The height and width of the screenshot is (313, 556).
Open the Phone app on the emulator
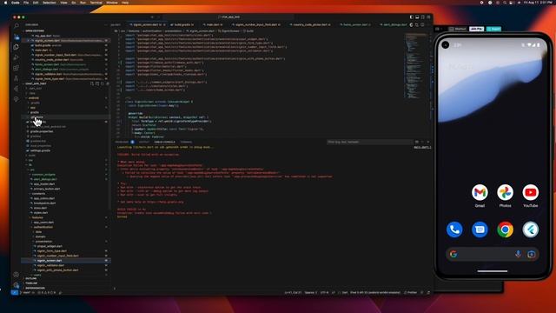454,230
